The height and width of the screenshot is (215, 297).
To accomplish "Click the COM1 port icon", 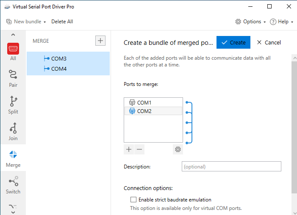I will coord(132,102).
